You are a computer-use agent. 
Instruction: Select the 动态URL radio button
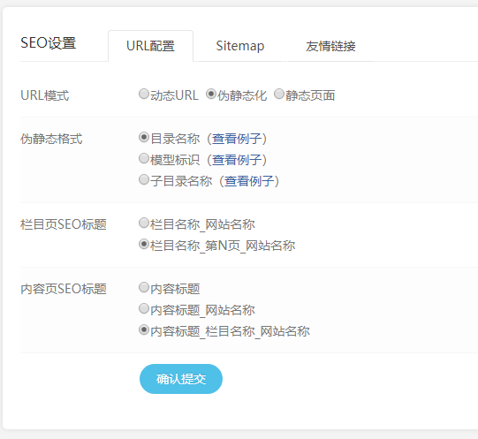click(x=144, y=94)
